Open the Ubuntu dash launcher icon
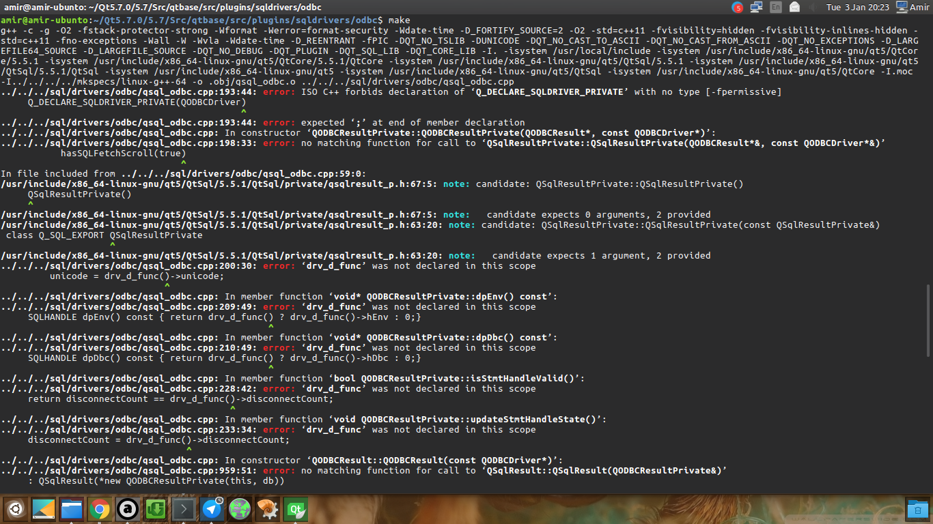Viewport: 933px width, 524px height. [16, 509]
